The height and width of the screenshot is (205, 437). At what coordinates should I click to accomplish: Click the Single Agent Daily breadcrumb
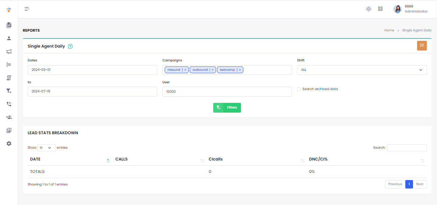point(417,30)
